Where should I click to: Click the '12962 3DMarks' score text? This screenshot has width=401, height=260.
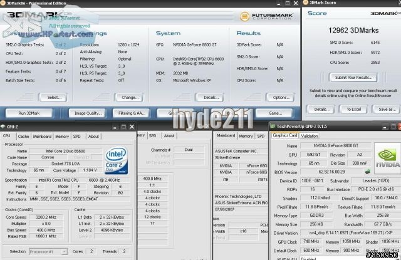coord(353,31)
